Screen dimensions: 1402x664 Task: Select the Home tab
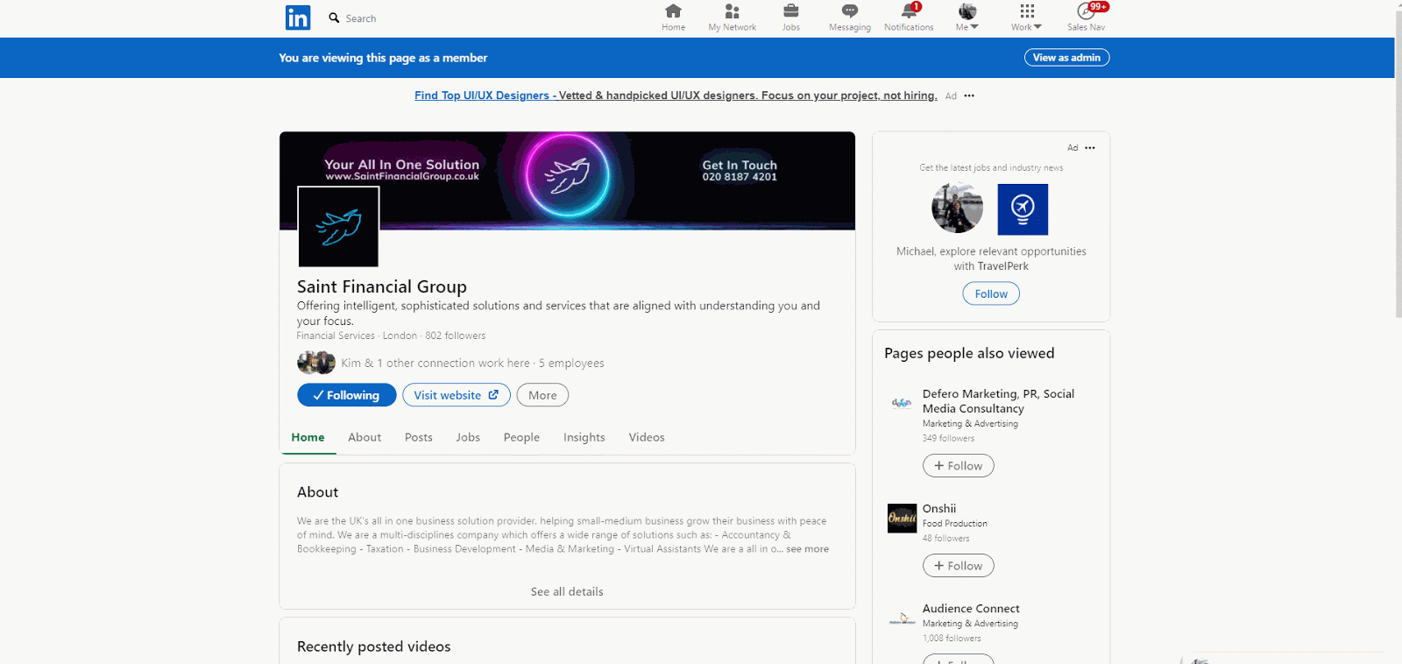point(308,437)
